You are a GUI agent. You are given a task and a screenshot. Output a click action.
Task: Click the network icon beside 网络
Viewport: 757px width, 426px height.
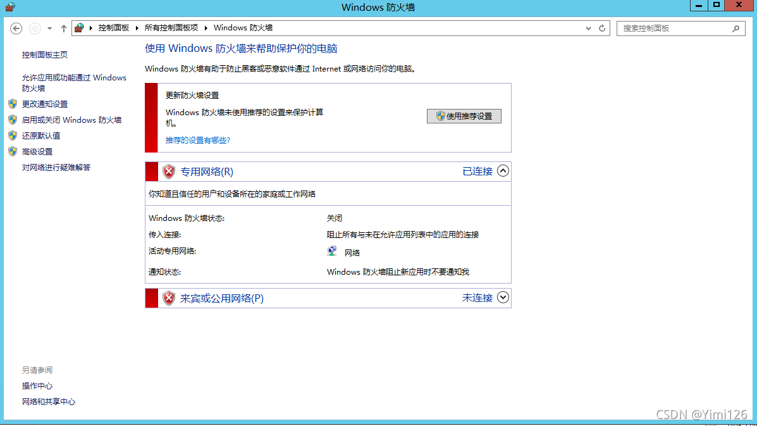(332, 251)
